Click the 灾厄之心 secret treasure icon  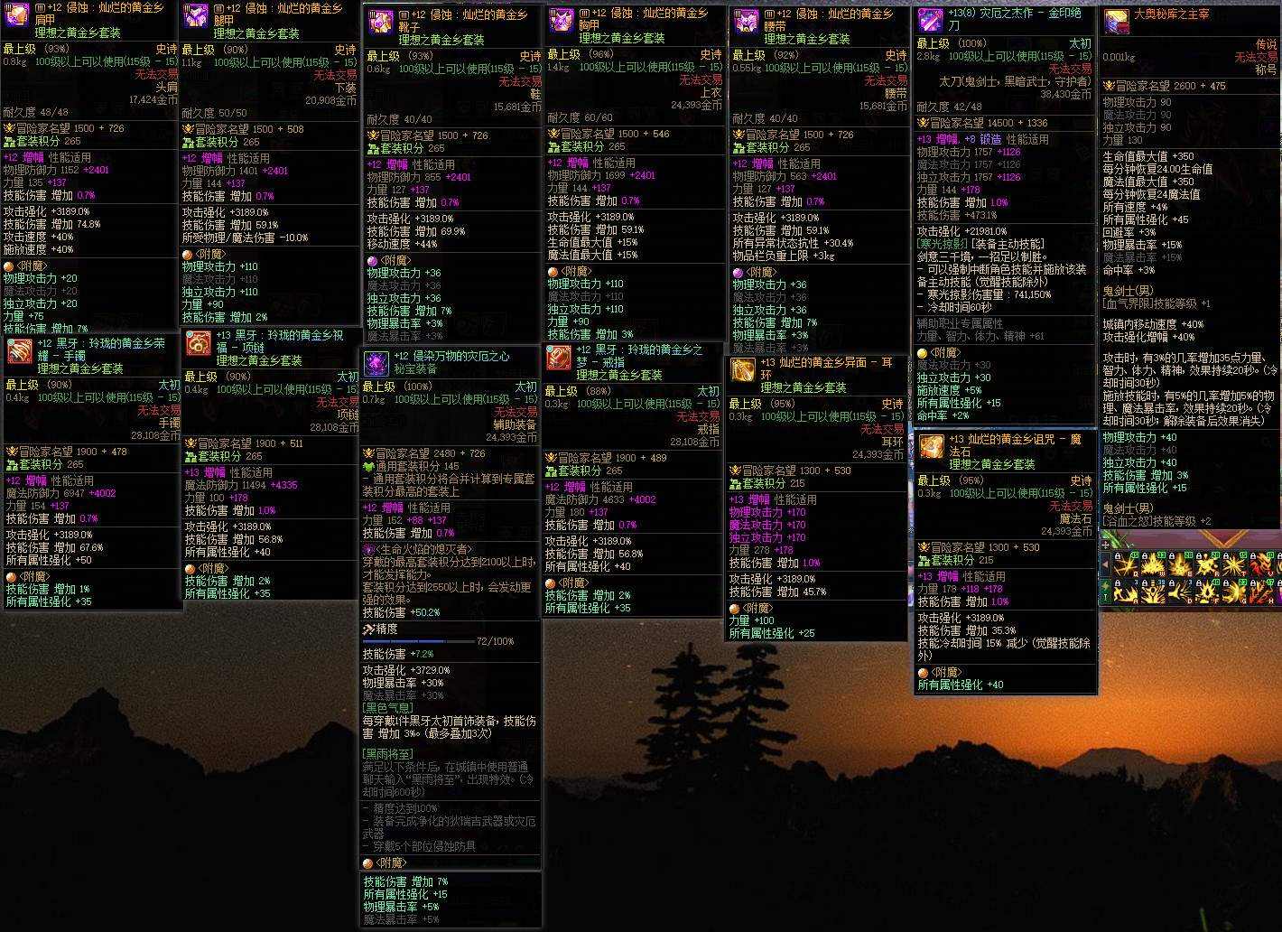(x=376, y=364)
